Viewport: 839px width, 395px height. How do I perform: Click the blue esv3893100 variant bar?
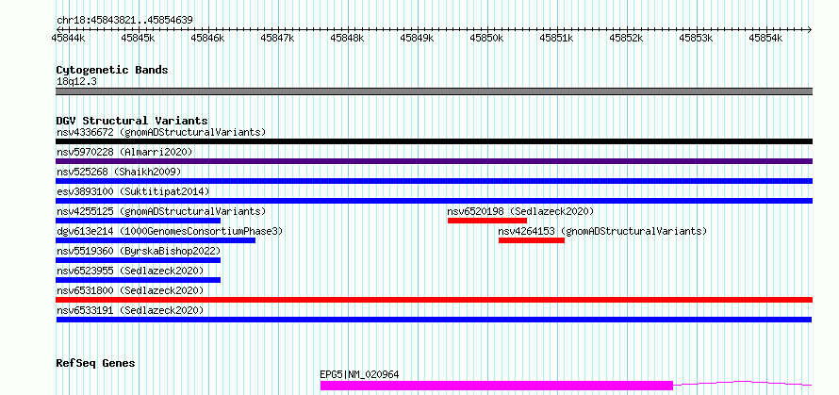(x=434, y=201)
